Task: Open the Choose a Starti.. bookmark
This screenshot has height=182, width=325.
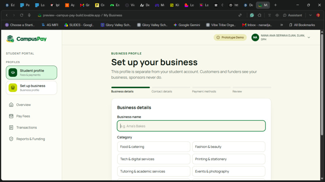Action: coord(20,25)
